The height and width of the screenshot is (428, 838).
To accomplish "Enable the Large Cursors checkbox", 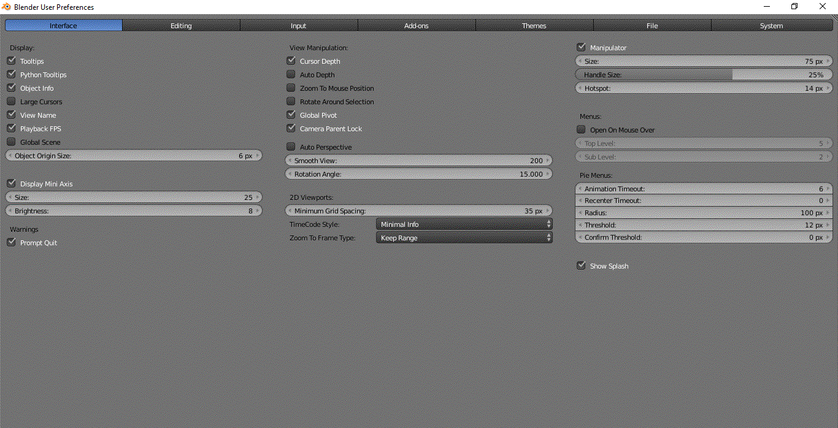I will coord(11,101).
